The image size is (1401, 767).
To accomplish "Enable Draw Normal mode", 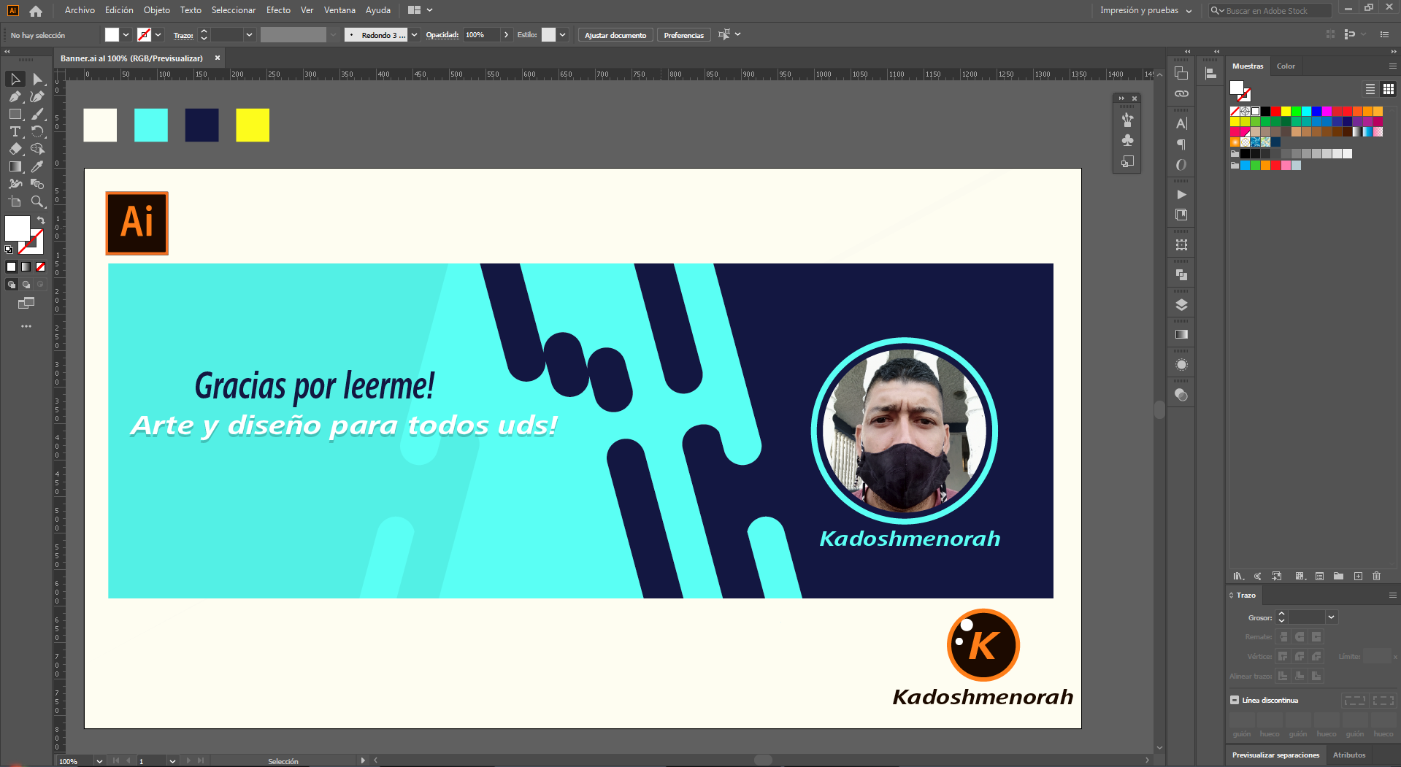I will coord(12,285).
